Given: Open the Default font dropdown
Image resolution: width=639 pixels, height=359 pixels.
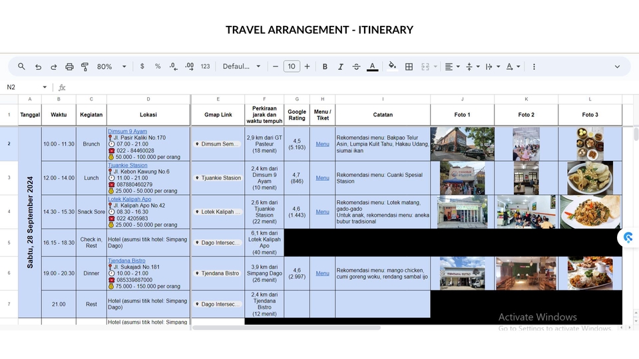Looking at the screenshot, I should (241, 66).
